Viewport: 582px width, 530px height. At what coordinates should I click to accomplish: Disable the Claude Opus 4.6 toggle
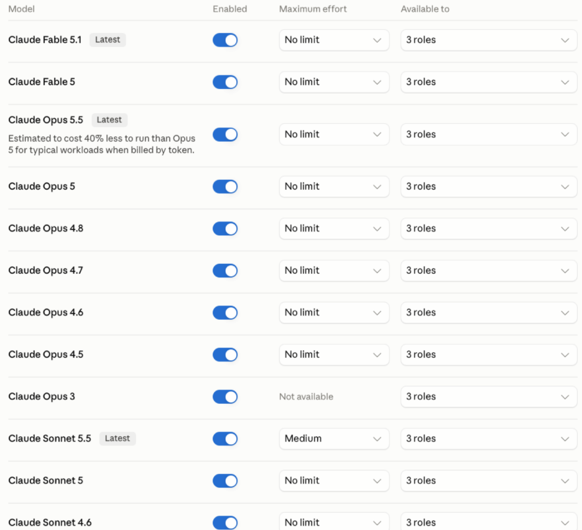click(225, 312)
